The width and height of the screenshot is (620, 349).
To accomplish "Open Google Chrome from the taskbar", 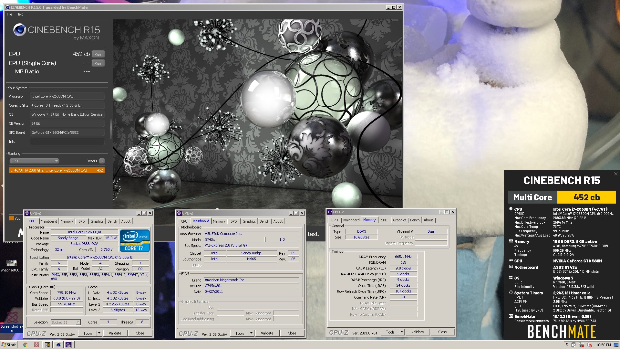I will [25, 345].
